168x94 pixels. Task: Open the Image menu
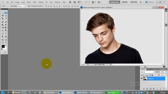[17, 2]
